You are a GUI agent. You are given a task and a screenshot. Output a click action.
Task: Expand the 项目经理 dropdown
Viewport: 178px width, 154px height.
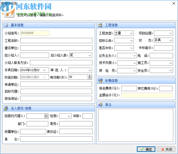[163, 33]
